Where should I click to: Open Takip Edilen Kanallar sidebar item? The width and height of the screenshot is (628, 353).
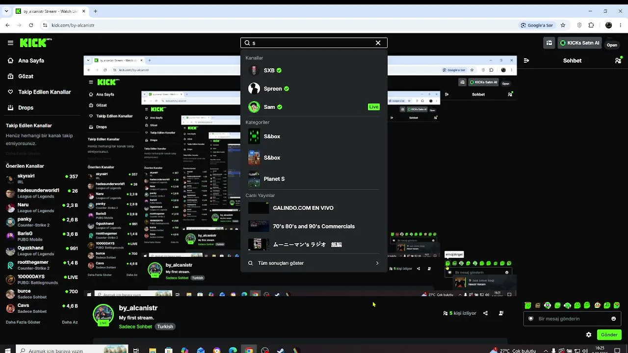(x=44, y=92)
